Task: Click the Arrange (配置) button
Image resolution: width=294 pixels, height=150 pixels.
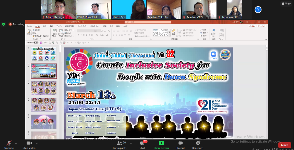Action: point(173,32)
